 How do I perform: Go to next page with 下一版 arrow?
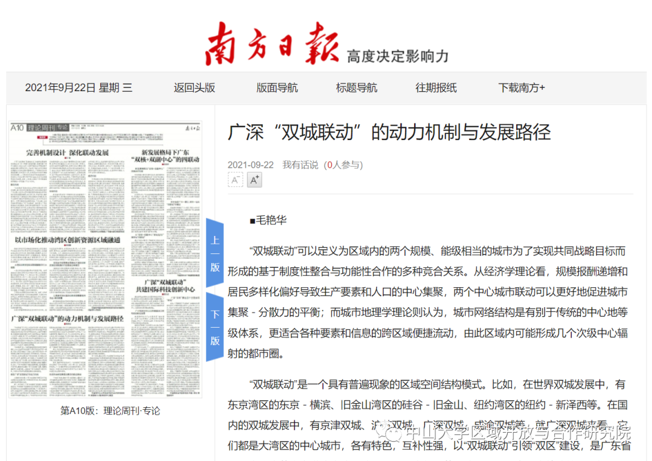215,327
